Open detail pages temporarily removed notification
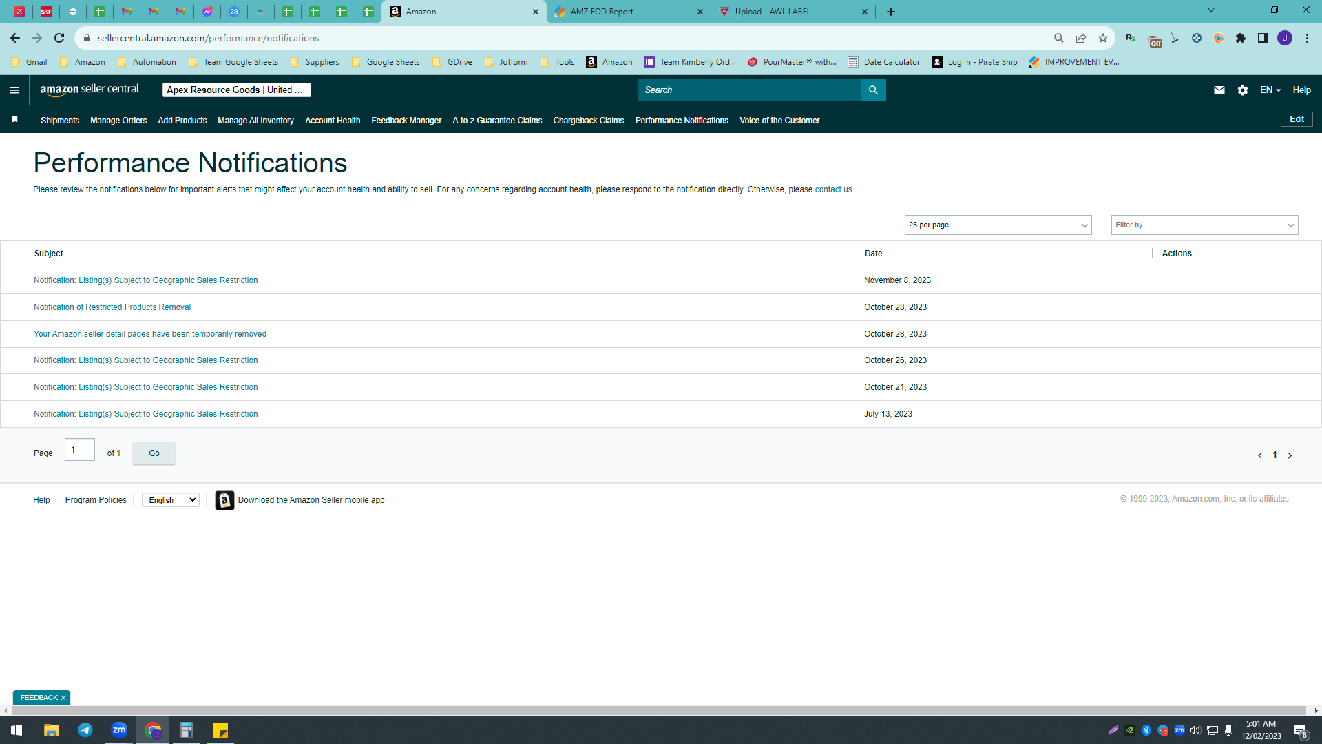This screenshot has width=1322, height=744. point(150,334)
